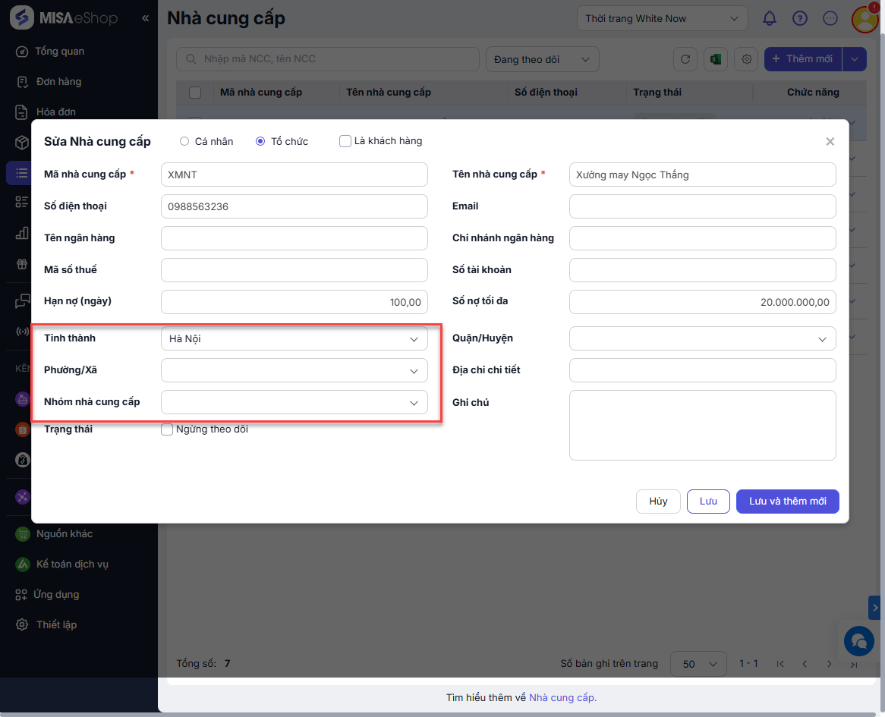
Task: Click the checklist icon in the sidebar
Action: click(x=22, y=202)
